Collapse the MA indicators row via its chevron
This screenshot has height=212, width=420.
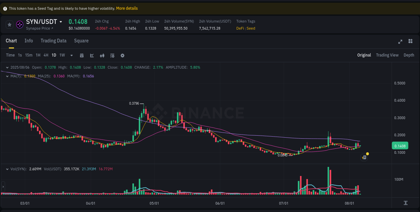(x=7, y=76)
